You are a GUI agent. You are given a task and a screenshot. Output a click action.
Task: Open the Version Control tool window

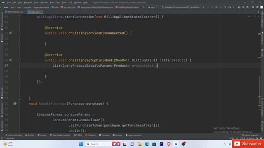coord(14,135)
